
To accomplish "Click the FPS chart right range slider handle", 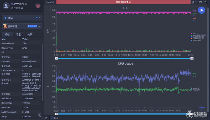I will pos(192,58).
